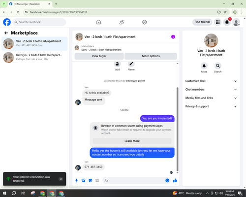Open the Chrome three-dot menu

[x=242, y=12]
